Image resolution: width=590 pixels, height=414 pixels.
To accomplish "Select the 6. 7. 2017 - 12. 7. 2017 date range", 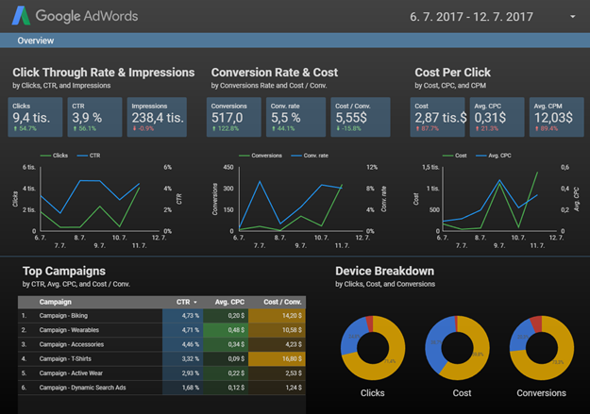I will tap(471, 17).
